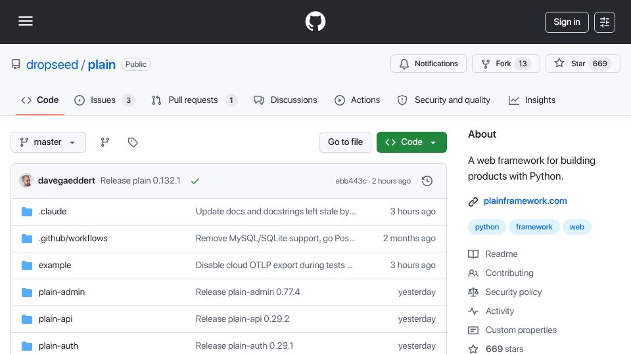Open the plain repository name link
Viewport: 631px width, 354px height.
click(101, 64)
